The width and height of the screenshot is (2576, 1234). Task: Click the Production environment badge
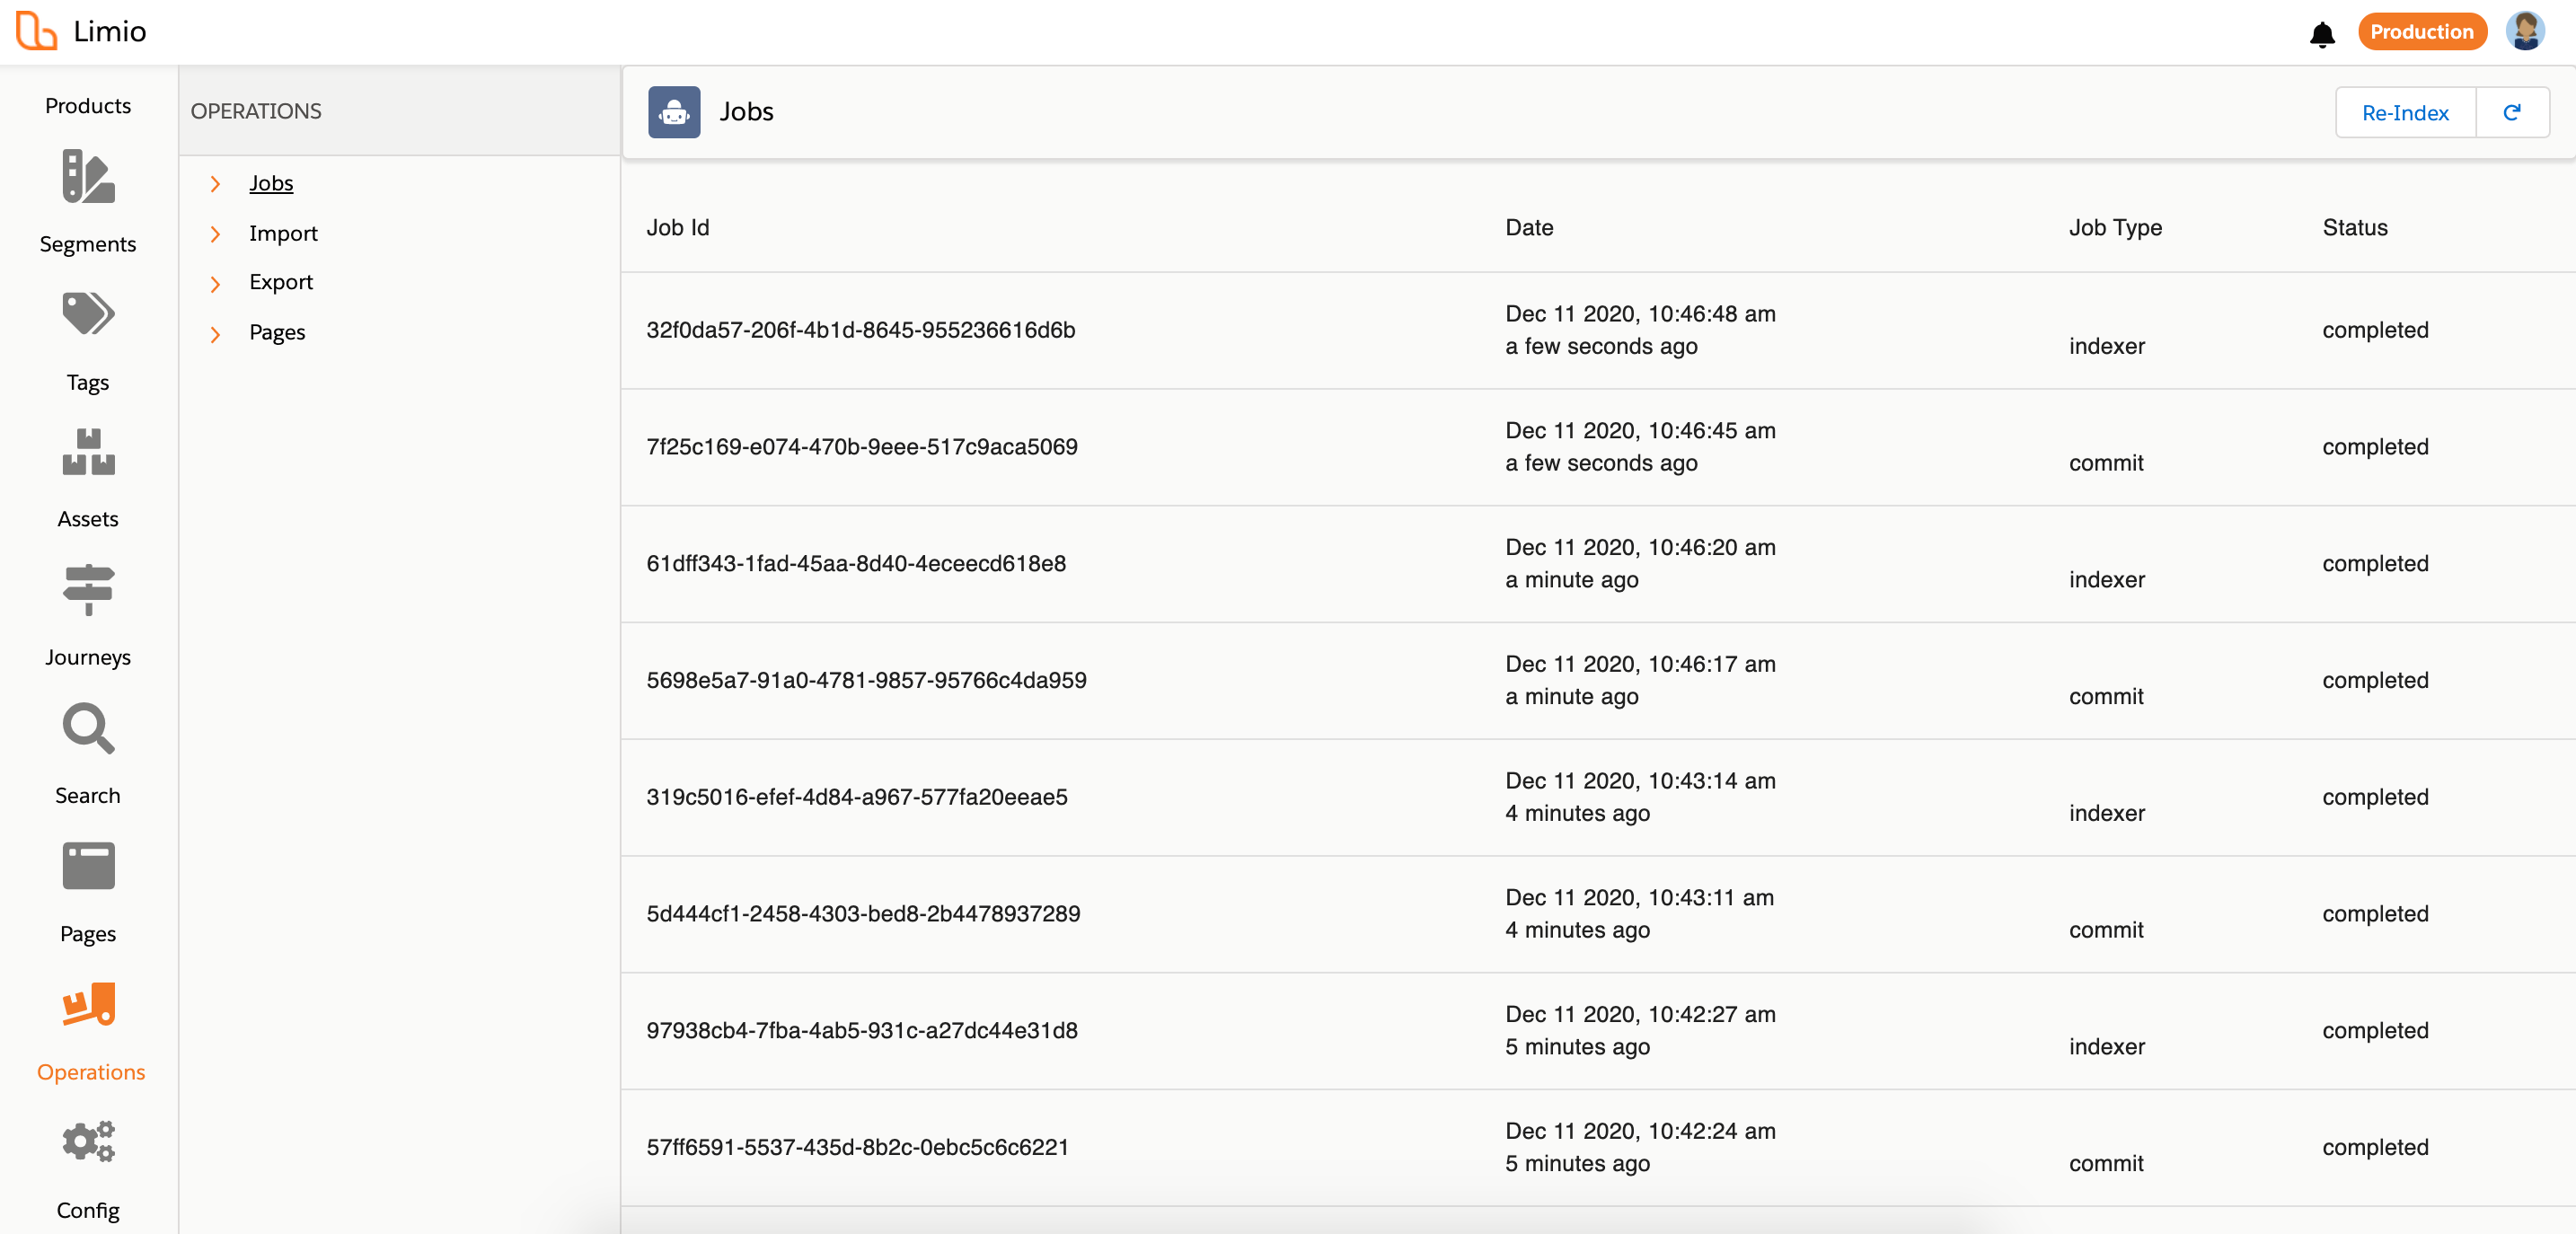coord(2421,31)
